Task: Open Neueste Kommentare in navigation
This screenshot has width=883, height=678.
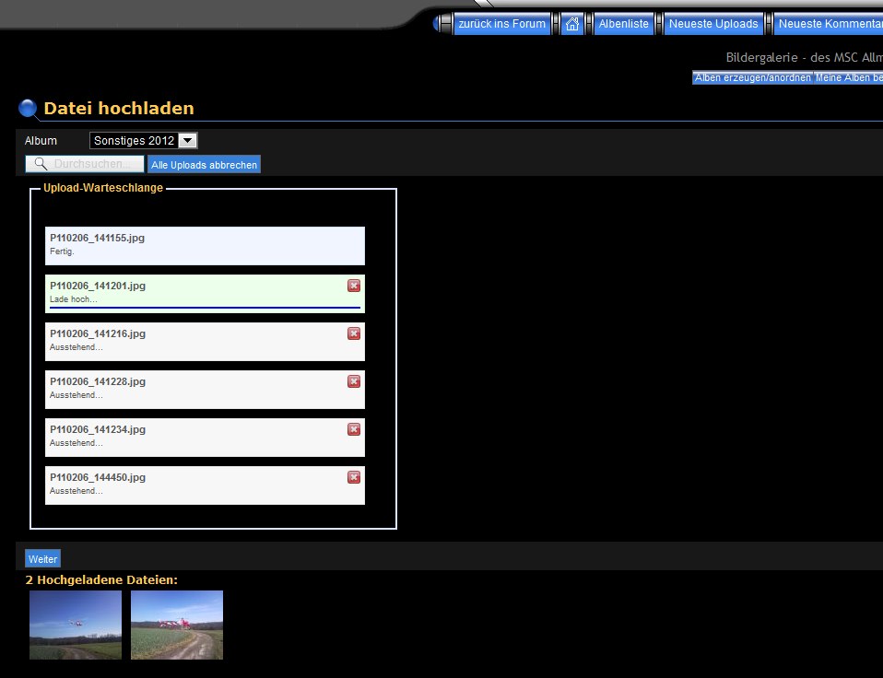Action: point(830,24)
